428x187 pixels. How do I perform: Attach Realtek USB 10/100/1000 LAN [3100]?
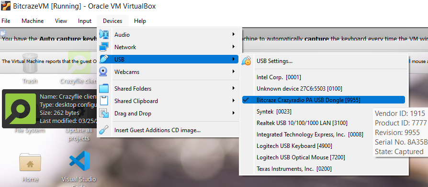[324, 123]
